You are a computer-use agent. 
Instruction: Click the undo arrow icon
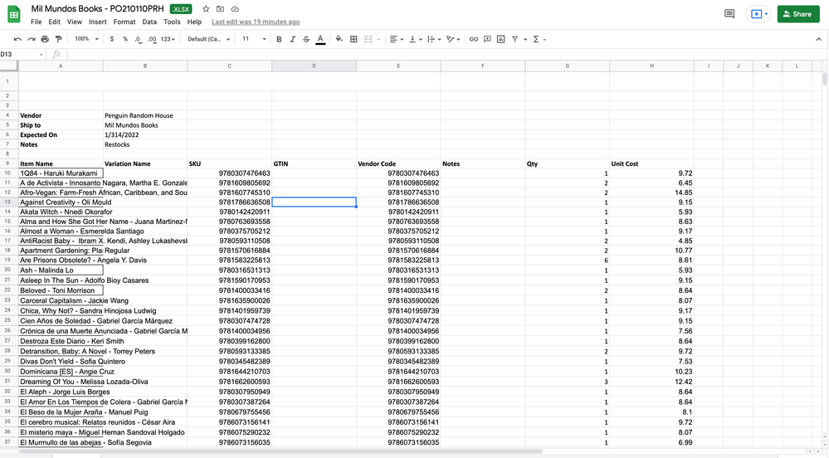18,39
